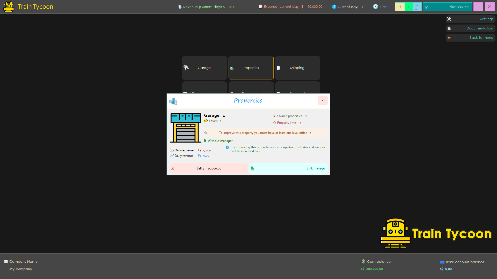Open Settings via the wrench icon

[450, 19]
